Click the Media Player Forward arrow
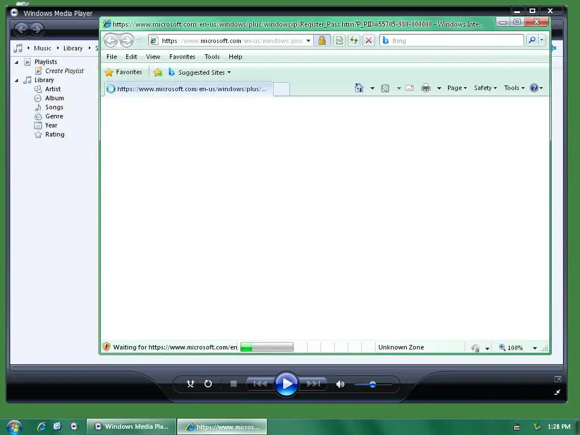The width and height of the screenshot is (580, 435). [x=37, y=29]
